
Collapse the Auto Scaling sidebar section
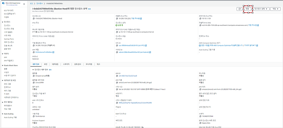coord(2,114)
